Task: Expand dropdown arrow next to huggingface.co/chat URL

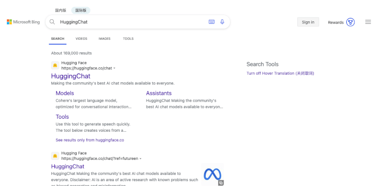Action: (114, 68)
